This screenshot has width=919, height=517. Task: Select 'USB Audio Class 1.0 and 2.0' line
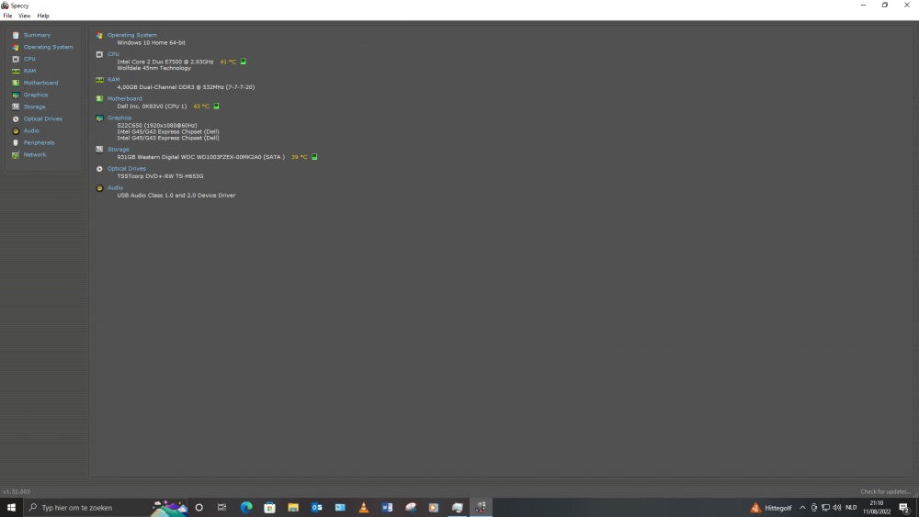tap(176, 196)
